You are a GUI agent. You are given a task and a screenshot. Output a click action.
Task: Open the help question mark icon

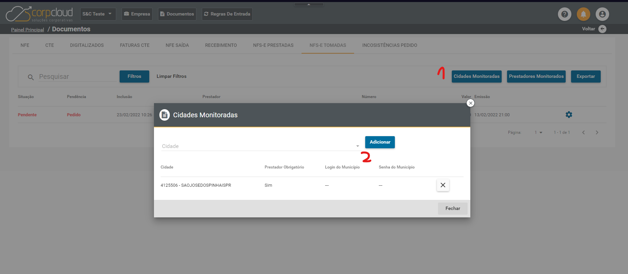pos(565,14)
